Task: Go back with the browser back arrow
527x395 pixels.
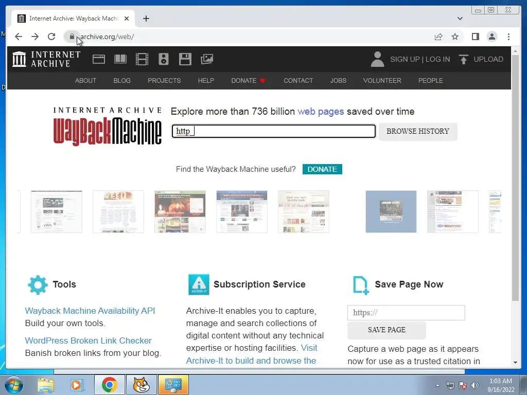Action: pos(19,37)
